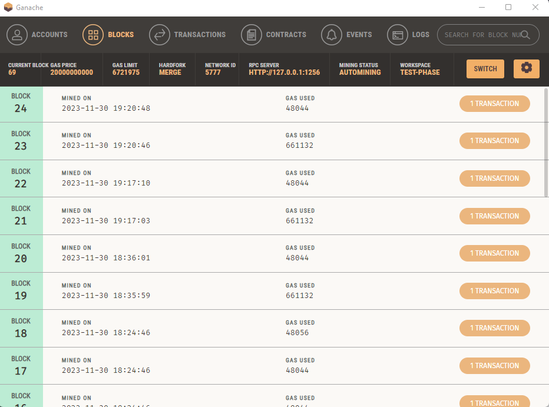Click the vertical scrollbar of blocks list

[546, 143]
